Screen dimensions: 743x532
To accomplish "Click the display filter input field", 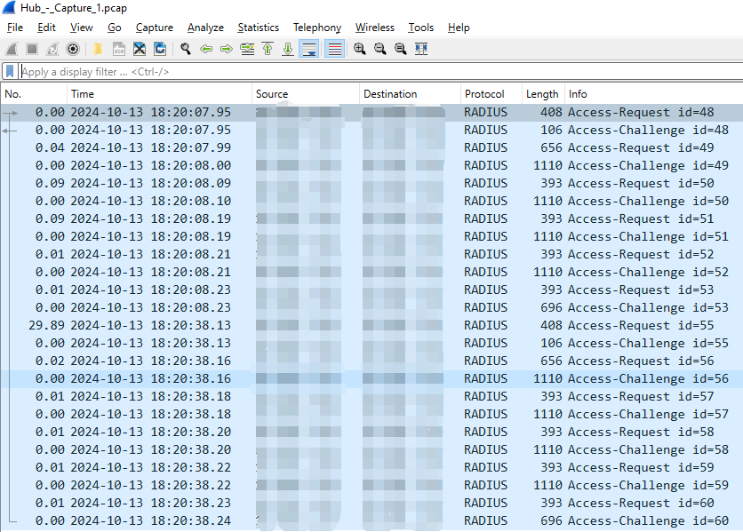I will 356,72.
